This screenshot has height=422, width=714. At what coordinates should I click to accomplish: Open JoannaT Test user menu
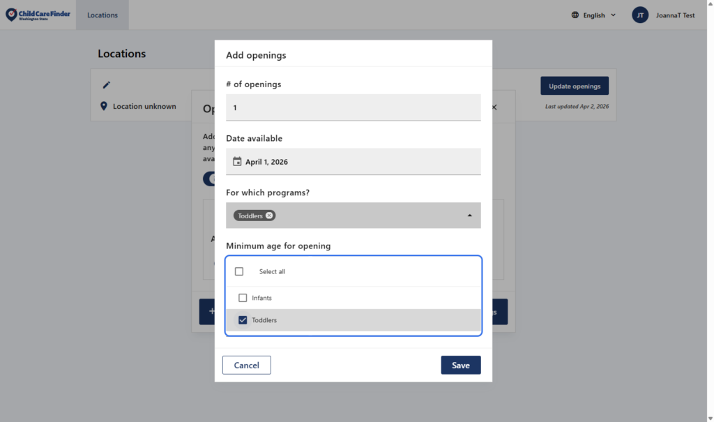674,15
